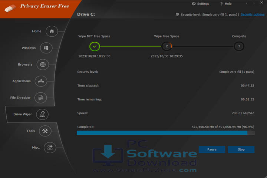Image resolution: width=267 pixels, height=178 pixels.
Task: Open the Tools section label
Action: click(31, 131)
